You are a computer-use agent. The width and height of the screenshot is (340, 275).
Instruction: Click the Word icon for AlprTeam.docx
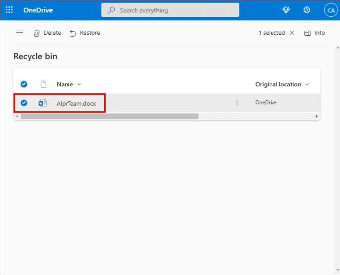click(43, 103)
